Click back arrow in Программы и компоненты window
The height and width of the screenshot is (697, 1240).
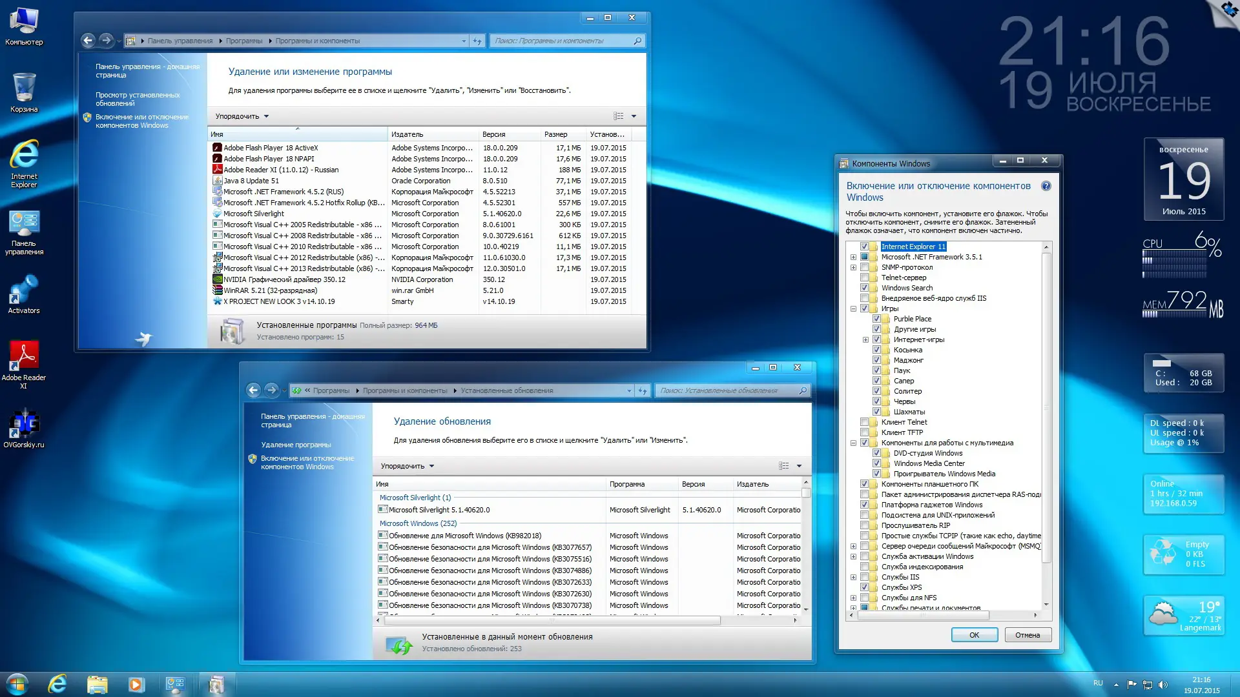click(x=88, y=41)
